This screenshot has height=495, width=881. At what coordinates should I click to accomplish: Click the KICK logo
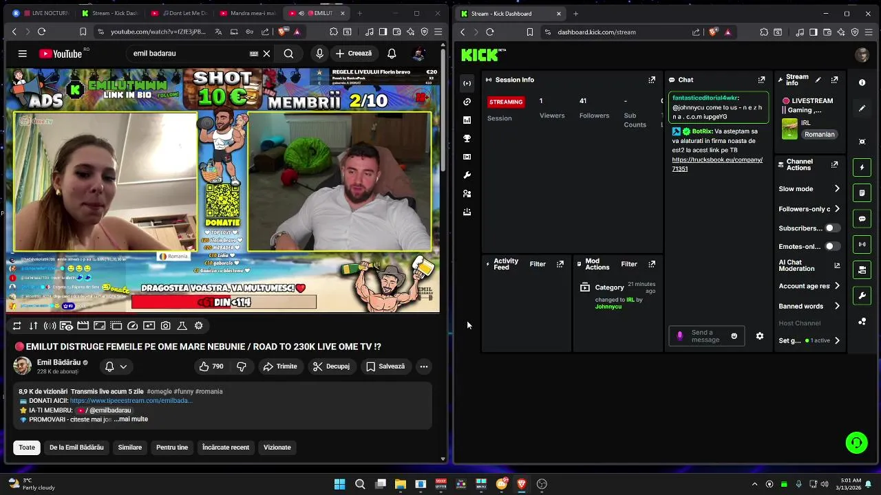coord(482,55)
